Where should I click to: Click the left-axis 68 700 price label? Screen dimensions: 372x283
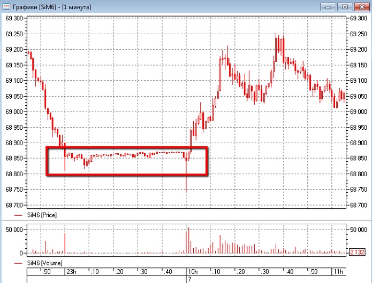14,205
